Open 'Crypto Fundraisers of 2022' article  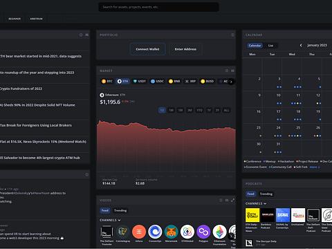[x=21, y=89]
